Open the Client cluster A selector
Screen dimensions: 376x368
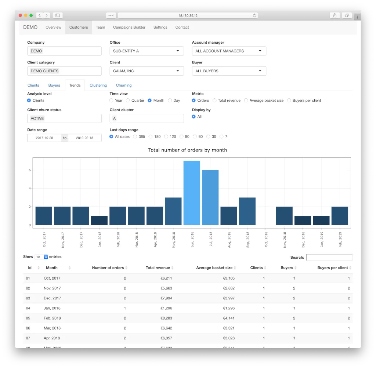click(x=147, y=119)
